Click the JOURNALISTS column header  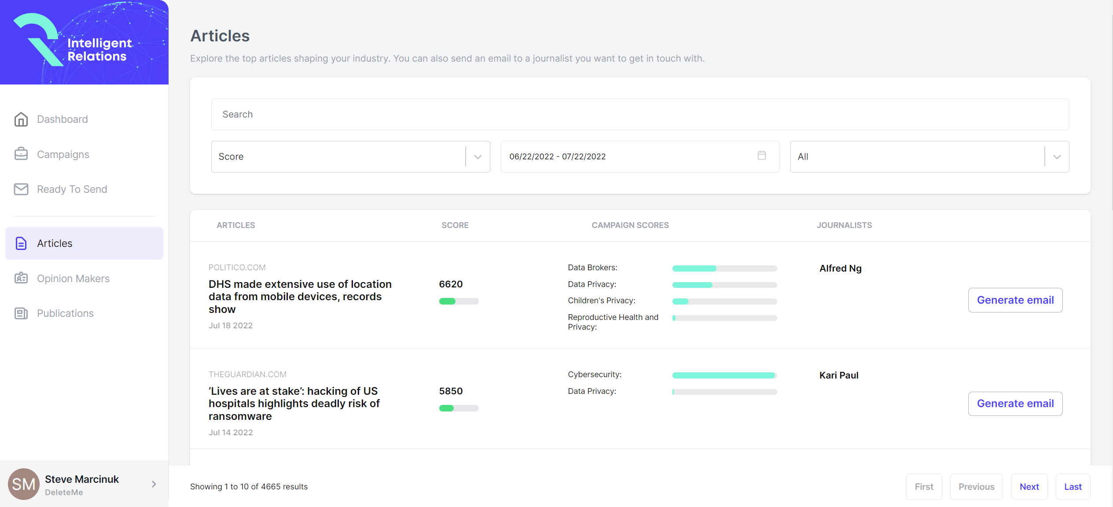coord(844,225)
